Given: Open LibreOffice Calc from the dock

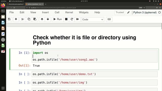Looking at the screenshot, I should (3, 45).
